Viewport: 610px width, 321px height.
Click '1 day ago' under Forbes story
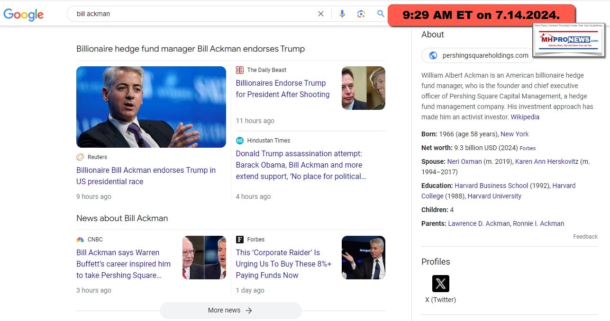point(250,290)
